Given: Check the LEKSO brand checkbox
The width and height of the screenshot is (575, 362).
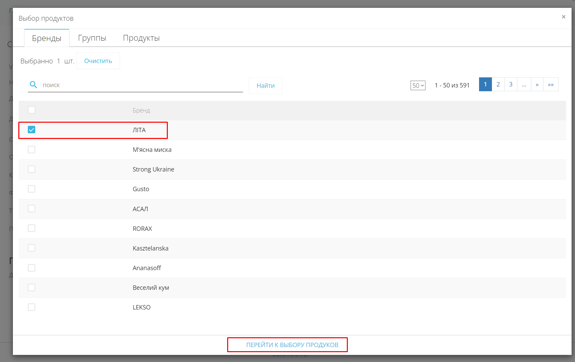Looking at the screenshot, I should coord(32,307).
